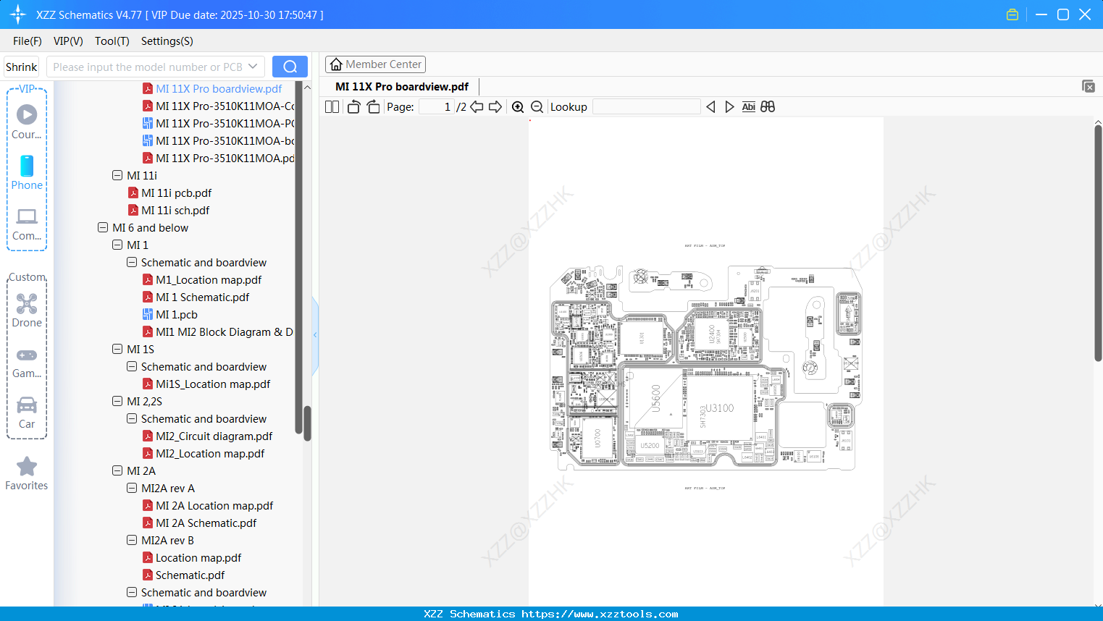
Task: Go to previous page arrow
Action: point(477,107)
